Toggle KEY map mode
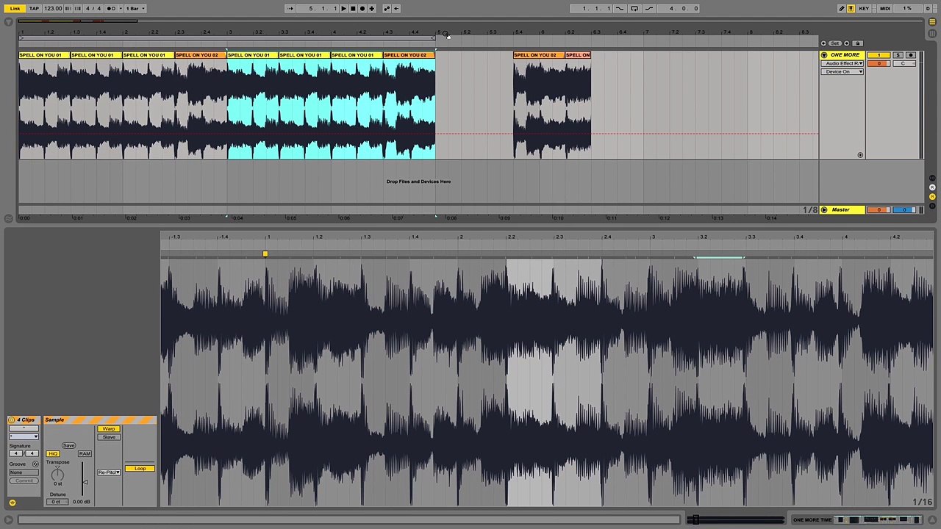941x529 pixels. click(x=864, y=8)
